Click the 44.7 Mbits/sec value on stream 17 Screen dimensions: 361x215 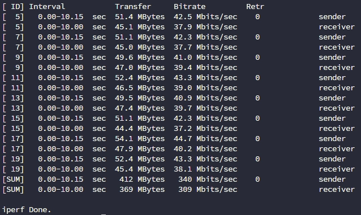pos(205,138)
